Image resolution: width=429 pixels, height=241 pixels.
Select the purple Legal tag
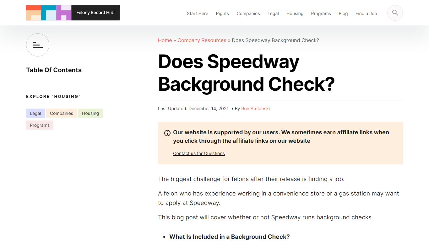click(35, 113)
